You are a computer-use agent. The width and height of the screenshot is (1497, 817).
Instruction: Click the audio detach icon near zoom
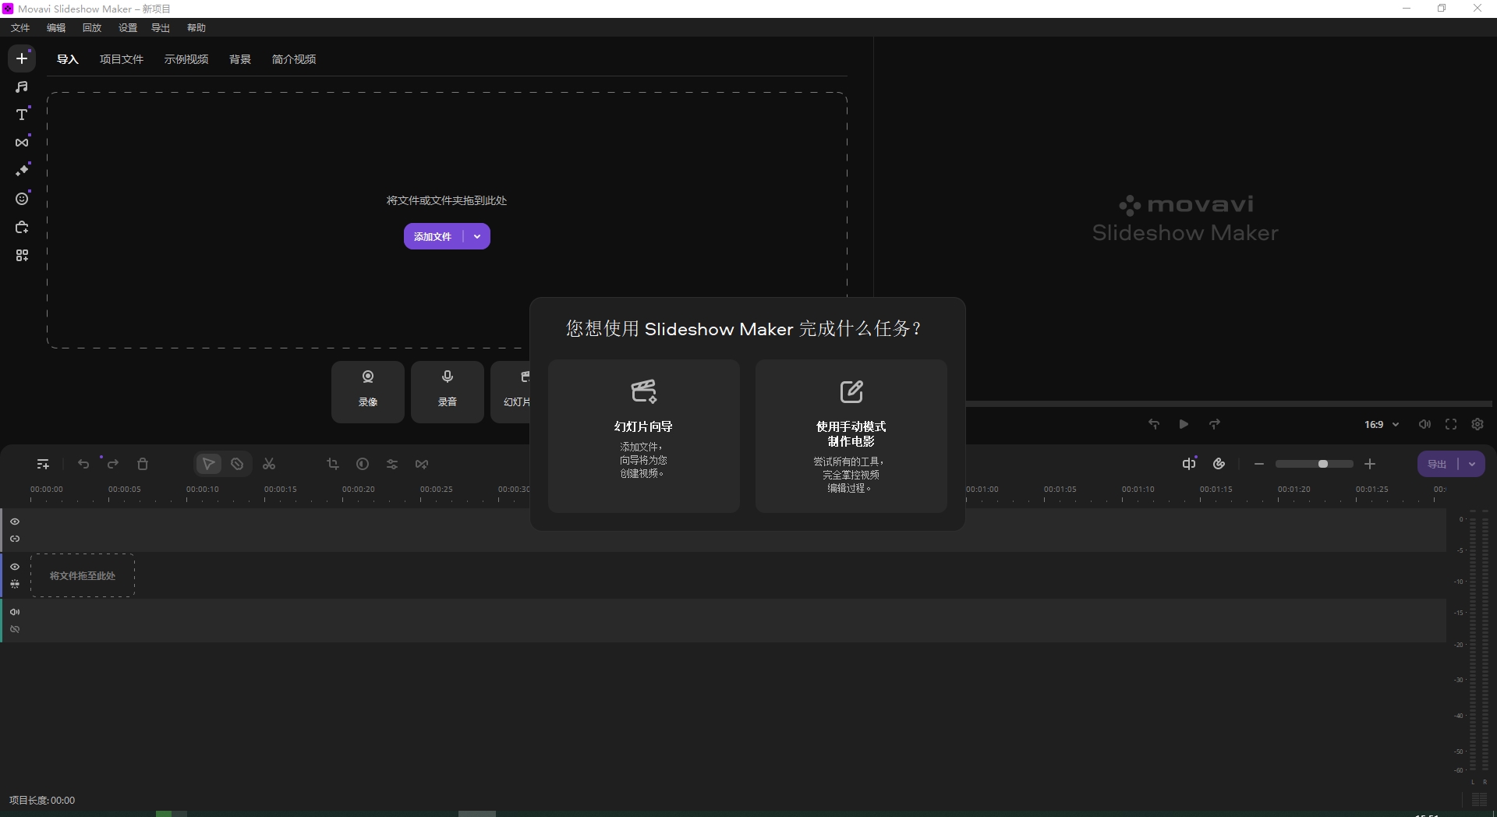1189,464
